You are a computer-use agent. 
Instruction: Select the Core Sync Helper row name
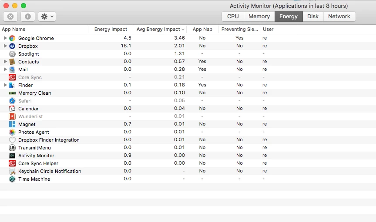pos(38,163)
